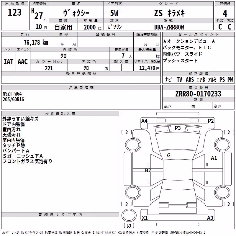Click inspector note 室内内張傷

click(13, 140)
